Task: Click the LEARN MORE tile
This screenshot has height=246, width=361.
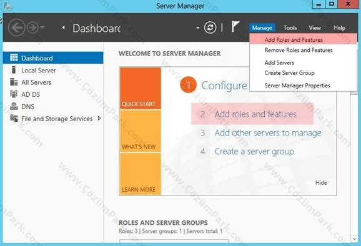Action: point(140,174)
